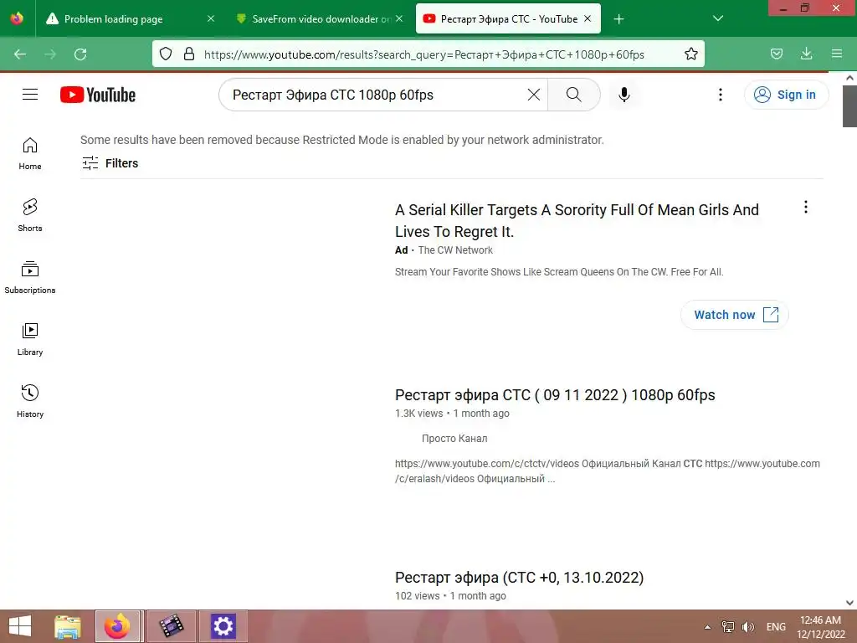
Task: Click the magnifier search button
Action: click(573, 95)
